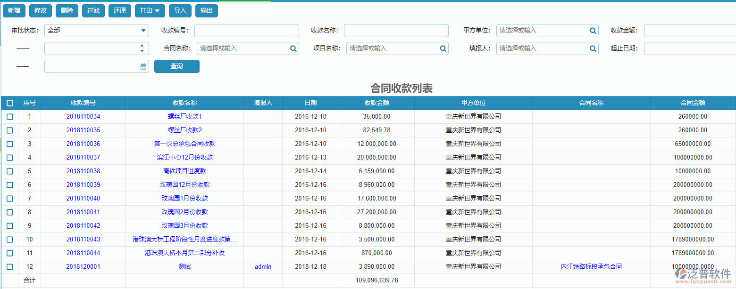Click the 查询 search button
Image resolution: width=736 pixels, height=289 pixels.
pyautogui.click(x=176, y=66)
